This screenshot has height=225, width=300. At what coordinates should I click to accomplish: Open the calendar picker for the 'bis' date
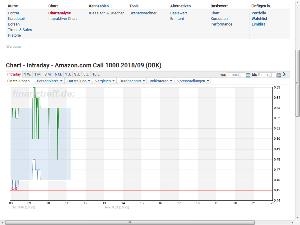[x=278, y=75]
